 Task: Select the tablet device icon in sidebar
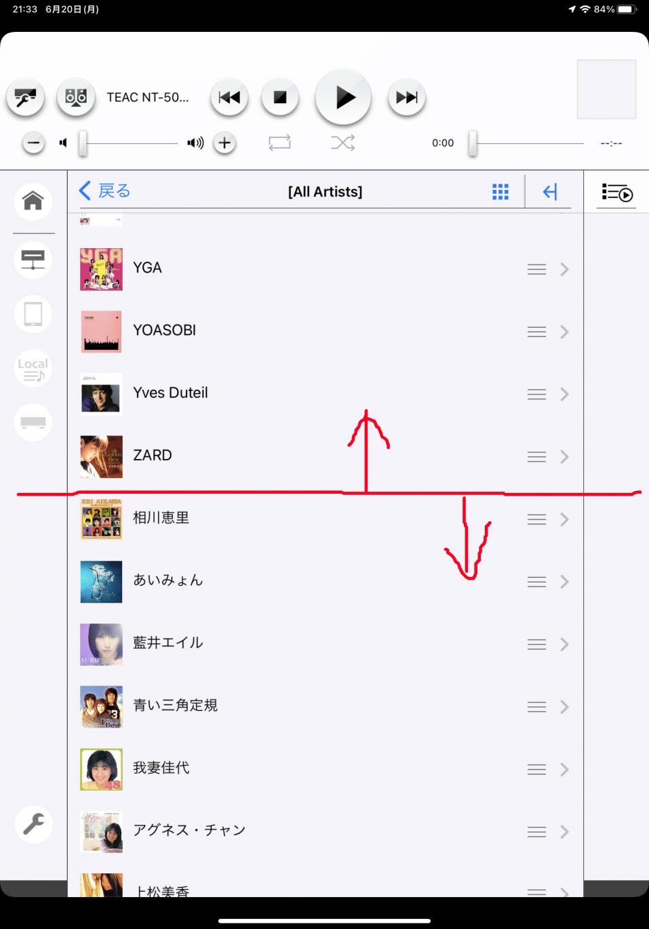point(33,314)
